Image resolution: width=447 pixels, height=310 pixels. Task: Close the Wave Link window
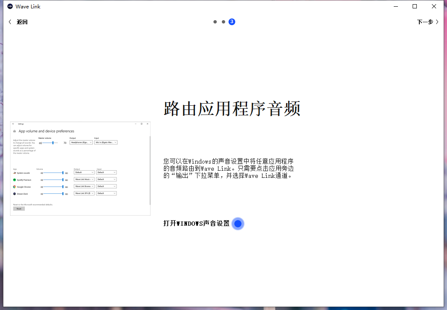(x=434, y=6)
